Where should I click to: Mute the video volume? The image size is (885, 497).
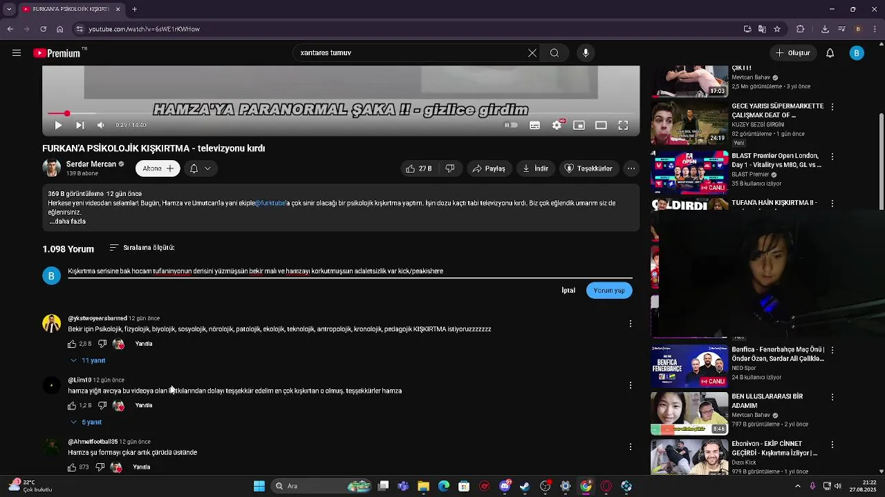101,125
